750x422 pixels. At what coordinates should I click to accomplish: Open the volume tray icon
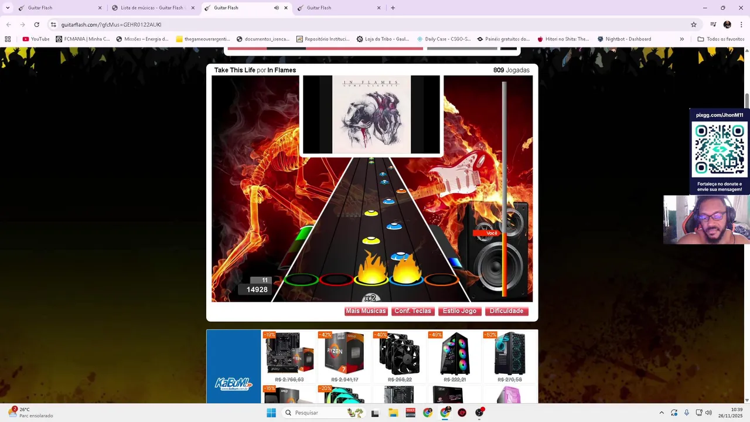708,413
